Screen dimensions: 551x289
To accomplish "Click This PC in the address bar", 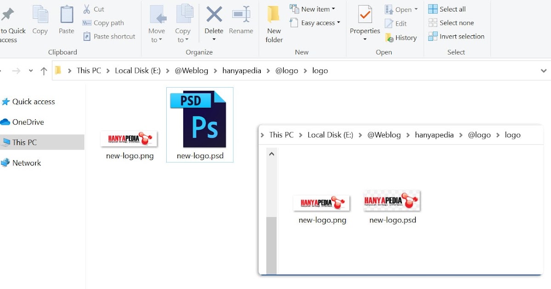I will pyautogui.click(x=89, y=71).
